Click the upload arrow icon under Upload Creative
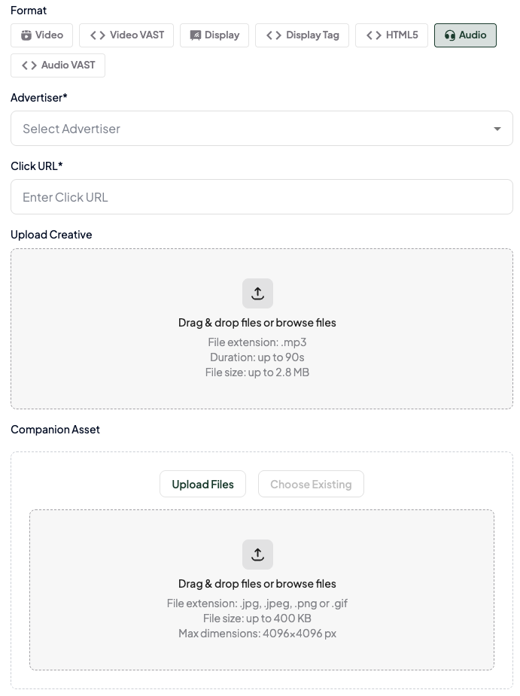Image resolution: width=520 pixels, height=696 pixels. pos(257,293)
